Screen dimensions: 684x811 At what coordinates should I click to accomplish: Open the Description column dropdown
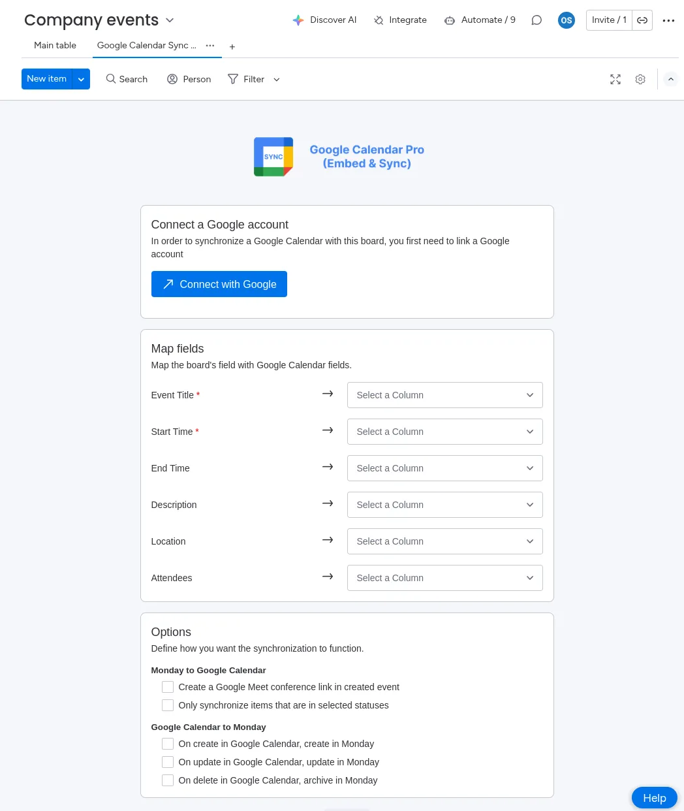445,505
